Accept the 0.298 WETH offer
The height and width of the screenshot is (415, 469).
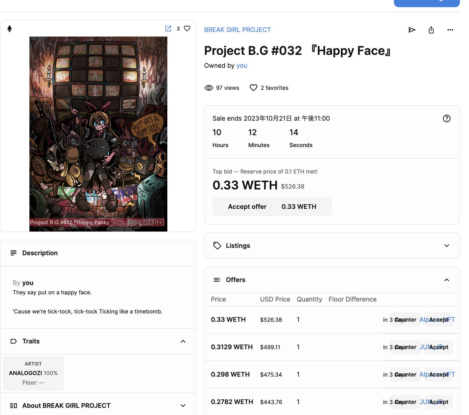pyautogui.click(x=439, y=374)
